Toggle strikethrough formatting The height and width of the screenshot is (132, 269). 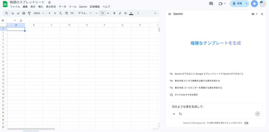click(125, 13)
